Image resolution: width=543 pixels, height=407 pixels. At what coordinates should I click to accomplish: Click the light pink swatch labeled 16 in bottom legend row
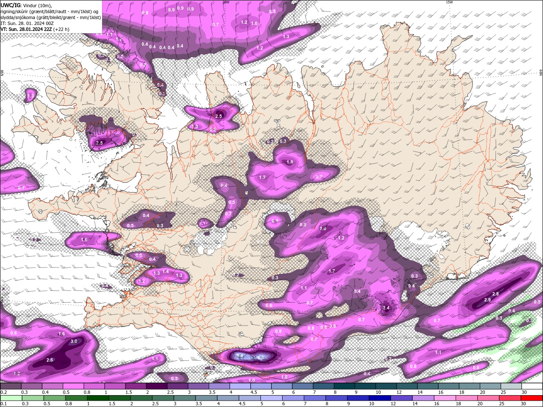click(445, 398)
